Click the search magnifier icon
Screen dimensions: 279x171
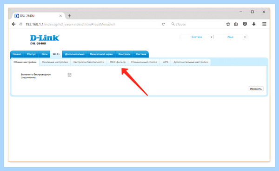[x=173, y=24]
